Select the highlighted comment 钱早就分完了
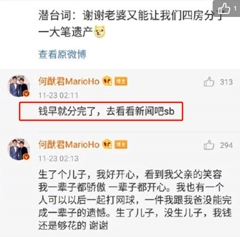This screenshot has height=237, width=240. coord(101,111)
